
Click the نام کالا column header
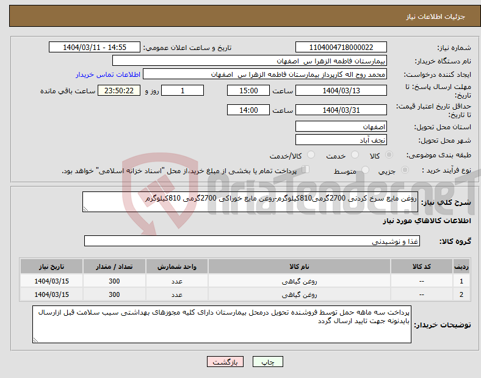pyautogui.click(x=299, y=266)
